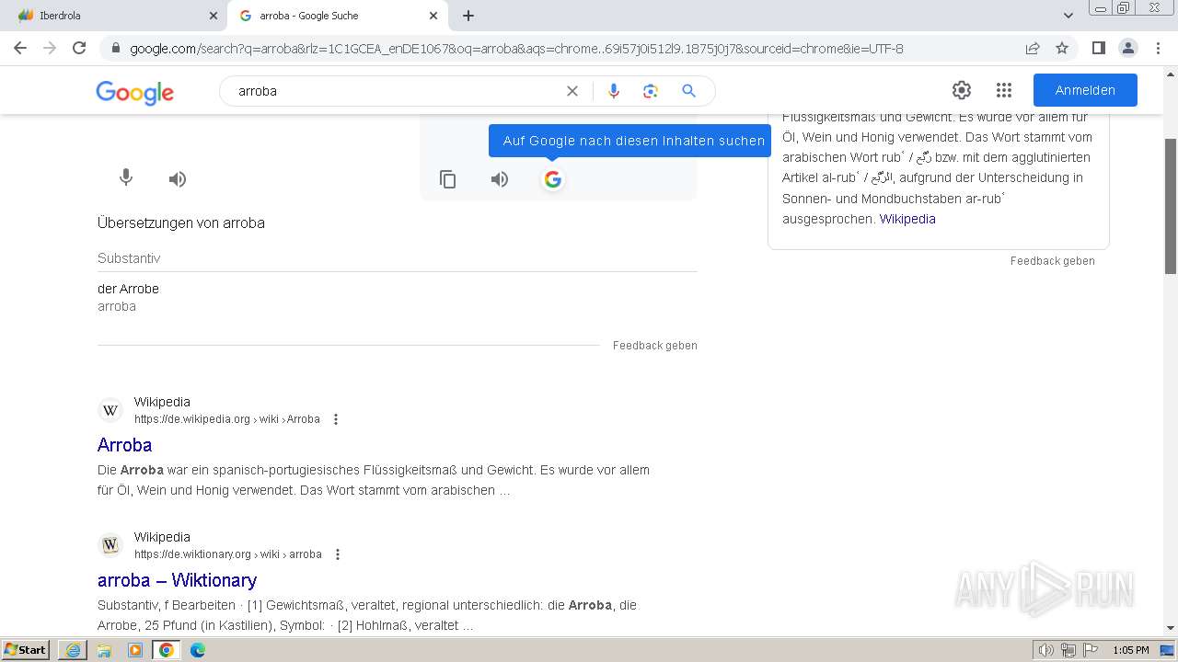Viewport: 1178px width, 662px height.
Task: Reload the page with the refresh icon
Action: pos(79,48)
